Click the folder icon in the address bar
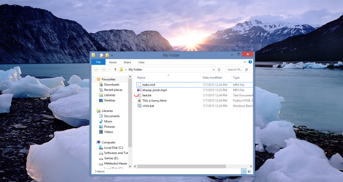 (x=121, y=69)
